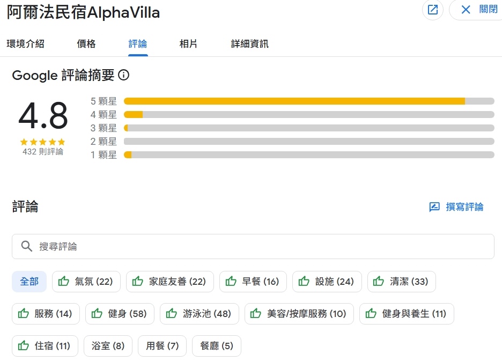Click the 5 顆星 rating bar
The image size is (502, 361).
tap(308, 101)
